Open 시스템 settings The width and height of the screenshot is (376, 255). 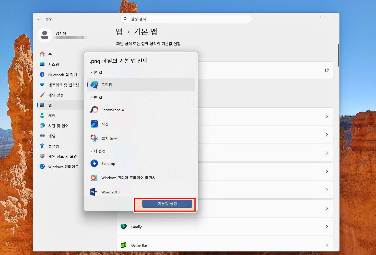tap(61, 64)
